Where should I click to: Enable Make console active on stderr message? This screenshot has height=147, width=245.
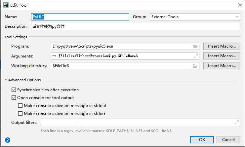pyautogui.click(x=20, y=113)
